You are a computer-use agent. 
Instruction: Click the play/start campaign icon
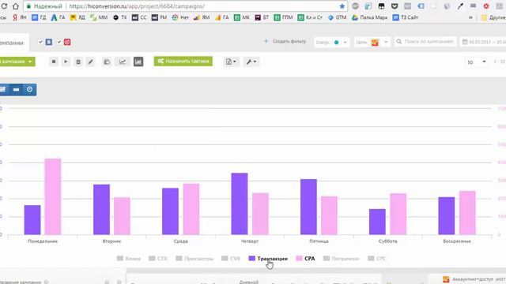coord(66,62)
